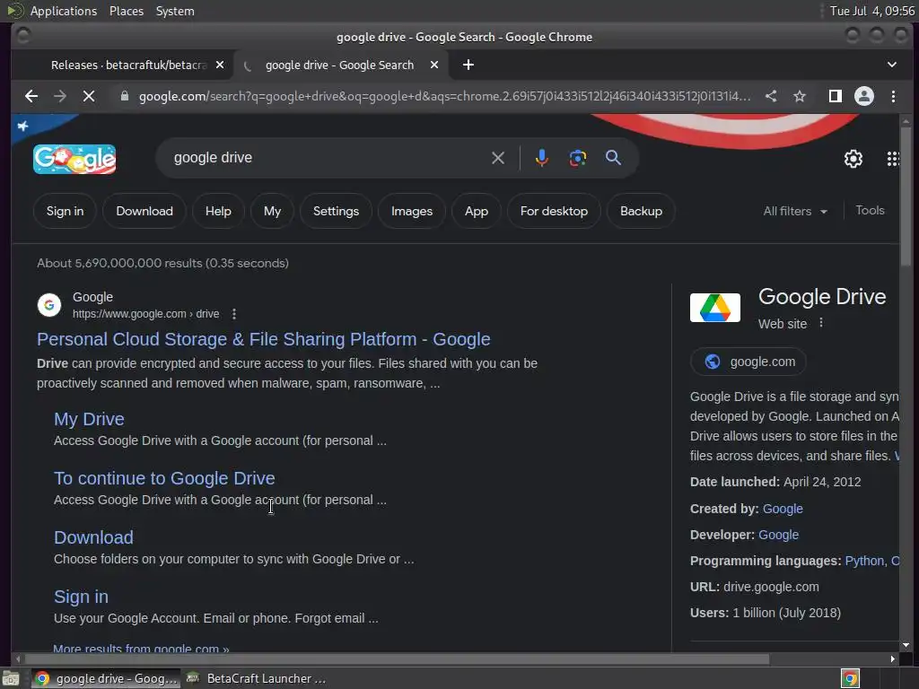Close the Releases betacraftuk tab
This screenshot has height=689, width=919.
[x=220, y=65]
